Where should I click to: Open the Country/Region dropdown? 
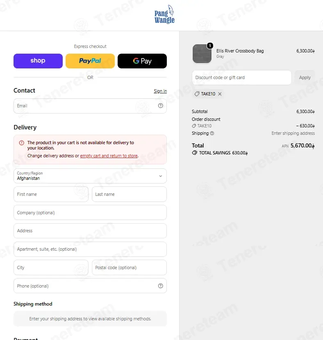[x=90, y=176]
